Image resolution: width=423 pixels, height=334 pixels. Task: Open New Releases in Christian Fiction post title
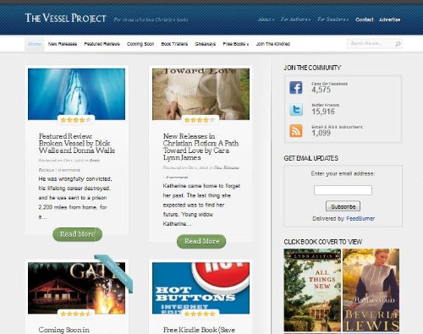click(x=201, y=147)
